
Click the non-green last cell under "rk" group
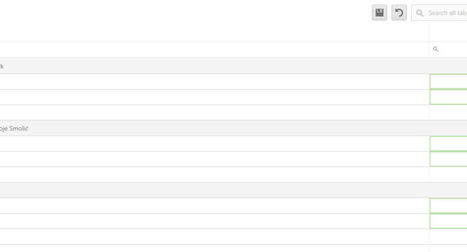(448, 112)
